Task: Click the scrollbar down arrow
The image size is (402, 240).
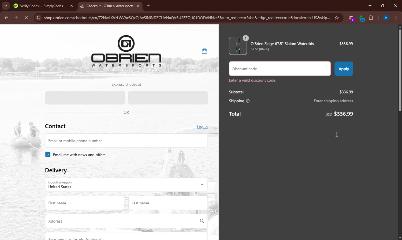Action: [400, 238]
